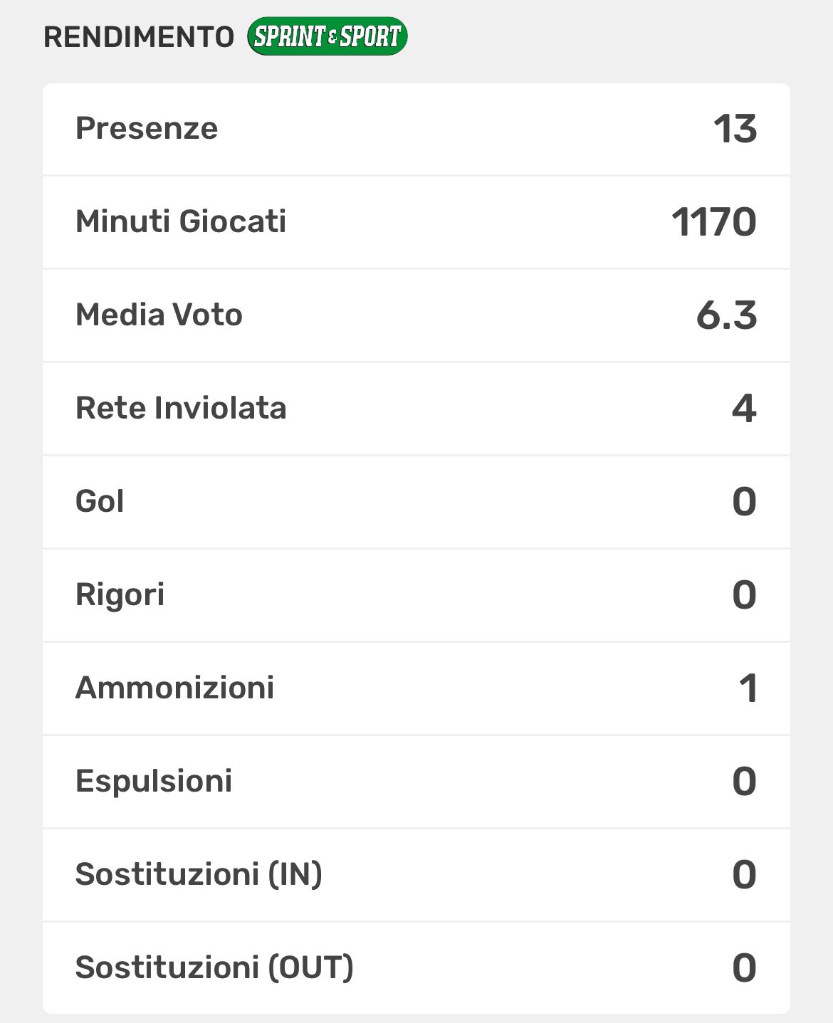833x1023 pixels.
Task: Select the Sostituzioni (OUT) label
Action: tap(214, 967)
